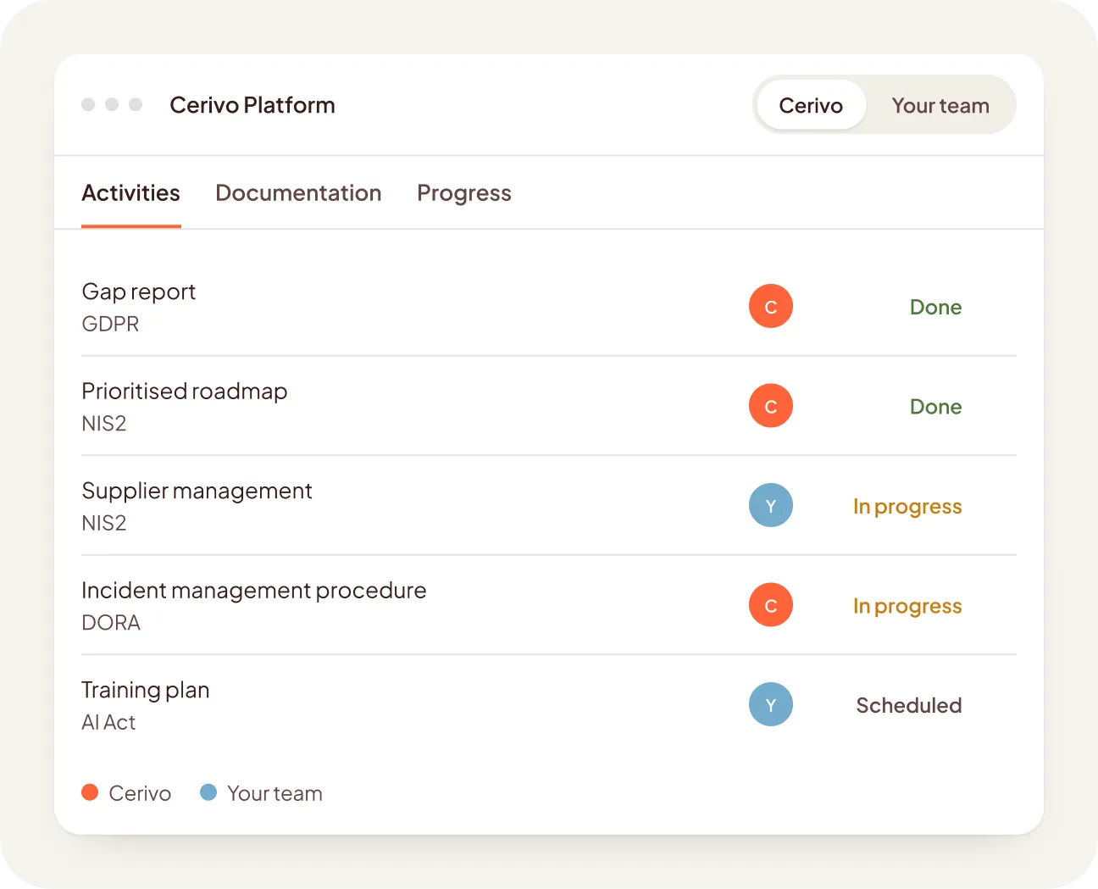Click the Your team avatar on Supplier management

tap(771, 505)
